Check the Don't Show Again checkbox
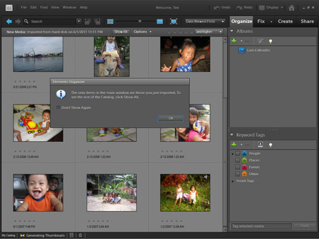The image size is (319, 239). click(58, 108)
